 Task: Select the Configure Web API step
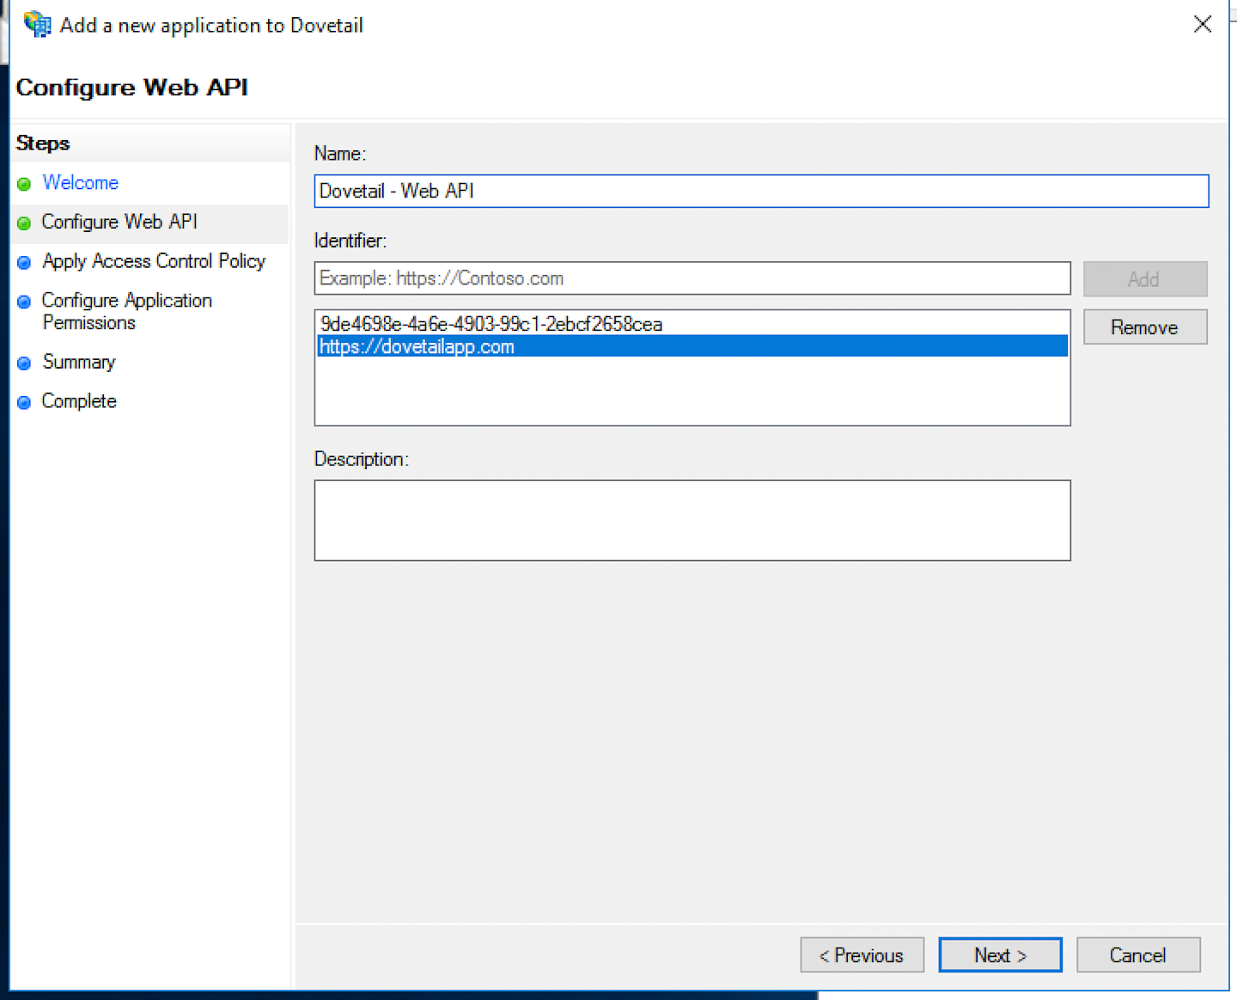pos(119,222)
